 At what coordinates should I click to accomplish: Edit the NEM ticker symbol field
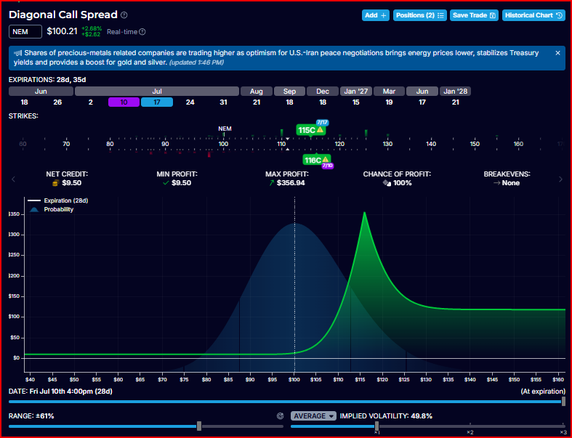pos(25,32)
